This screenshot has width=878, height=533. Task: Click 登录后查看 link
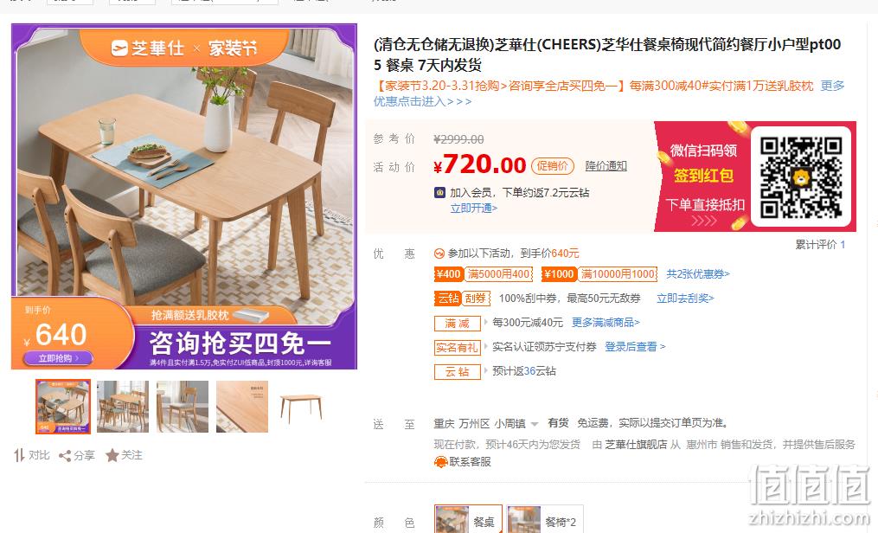(635, 347)
